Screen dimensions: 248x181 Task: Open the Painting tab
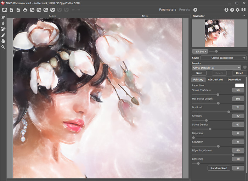tap(198, 79)
